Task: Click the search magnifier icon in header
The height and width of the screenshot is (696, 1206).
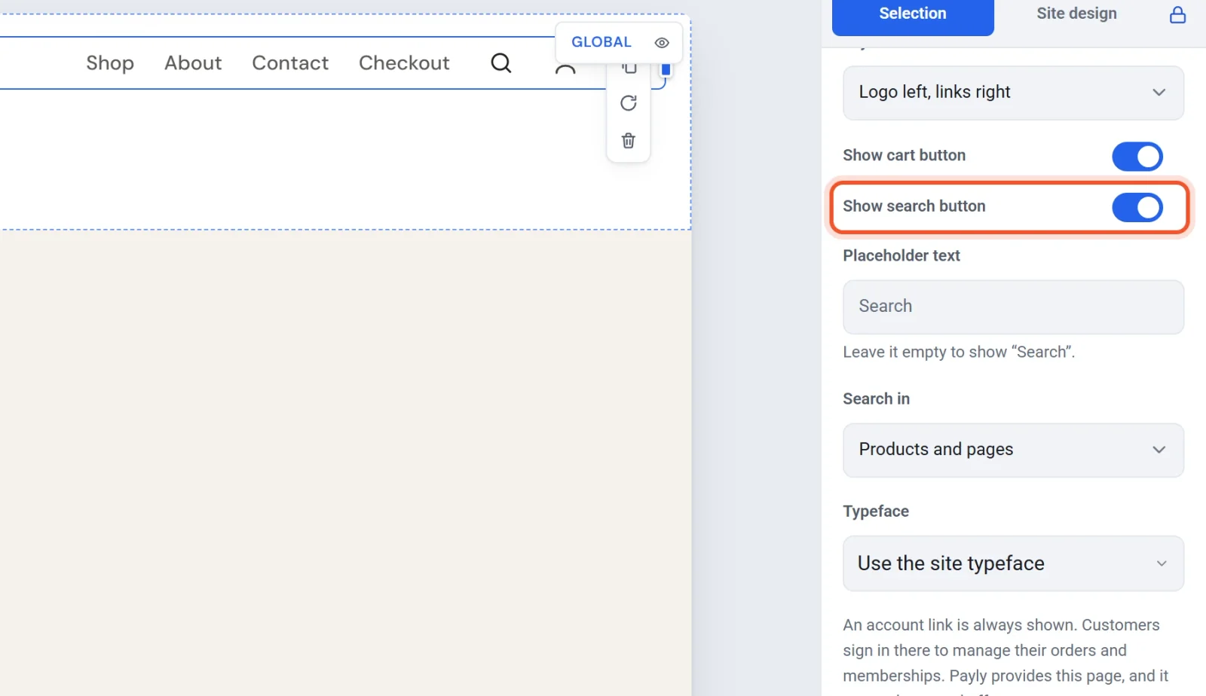Action: [501, 63]
